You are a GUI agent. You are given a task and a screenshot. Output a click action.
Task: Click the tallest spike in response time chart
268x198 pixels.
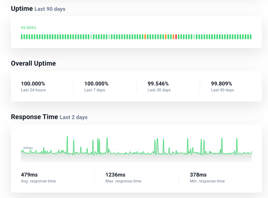67,137
